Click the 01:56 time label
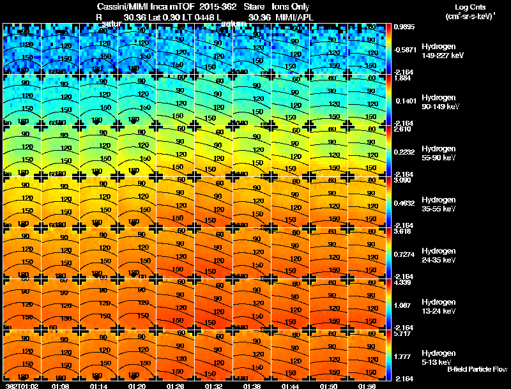This screenshot has width=511, height=389. (x=367, y=386)
